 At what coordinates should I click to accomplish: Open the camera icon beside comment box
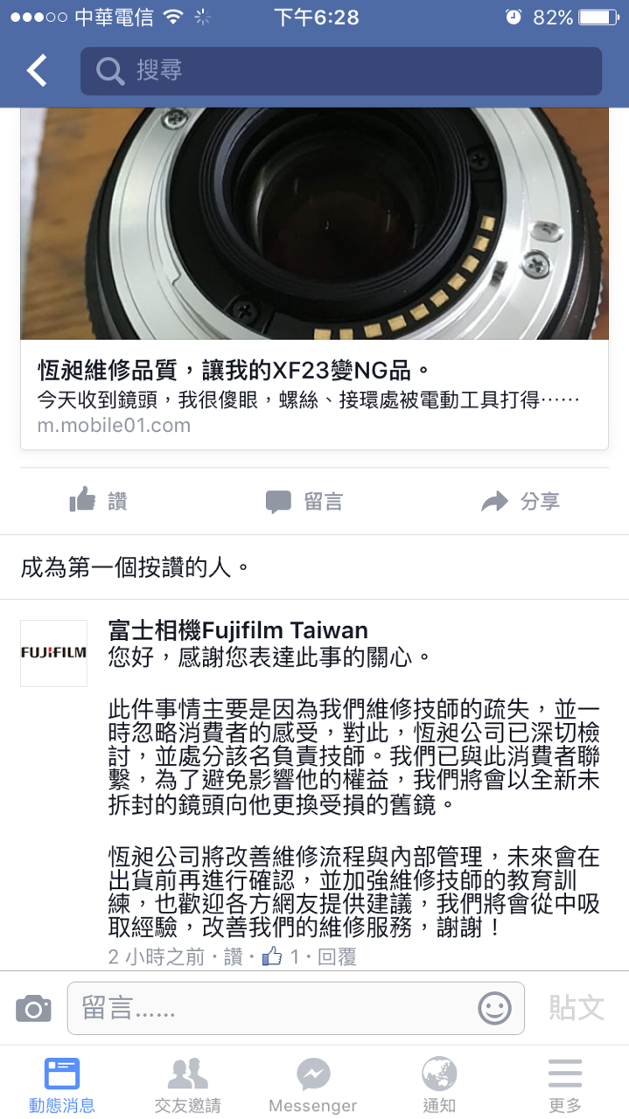(33, 1009)
